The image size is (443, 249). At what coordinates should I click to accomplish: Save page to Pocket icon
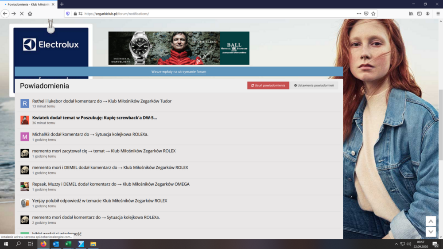coord(366,14)
